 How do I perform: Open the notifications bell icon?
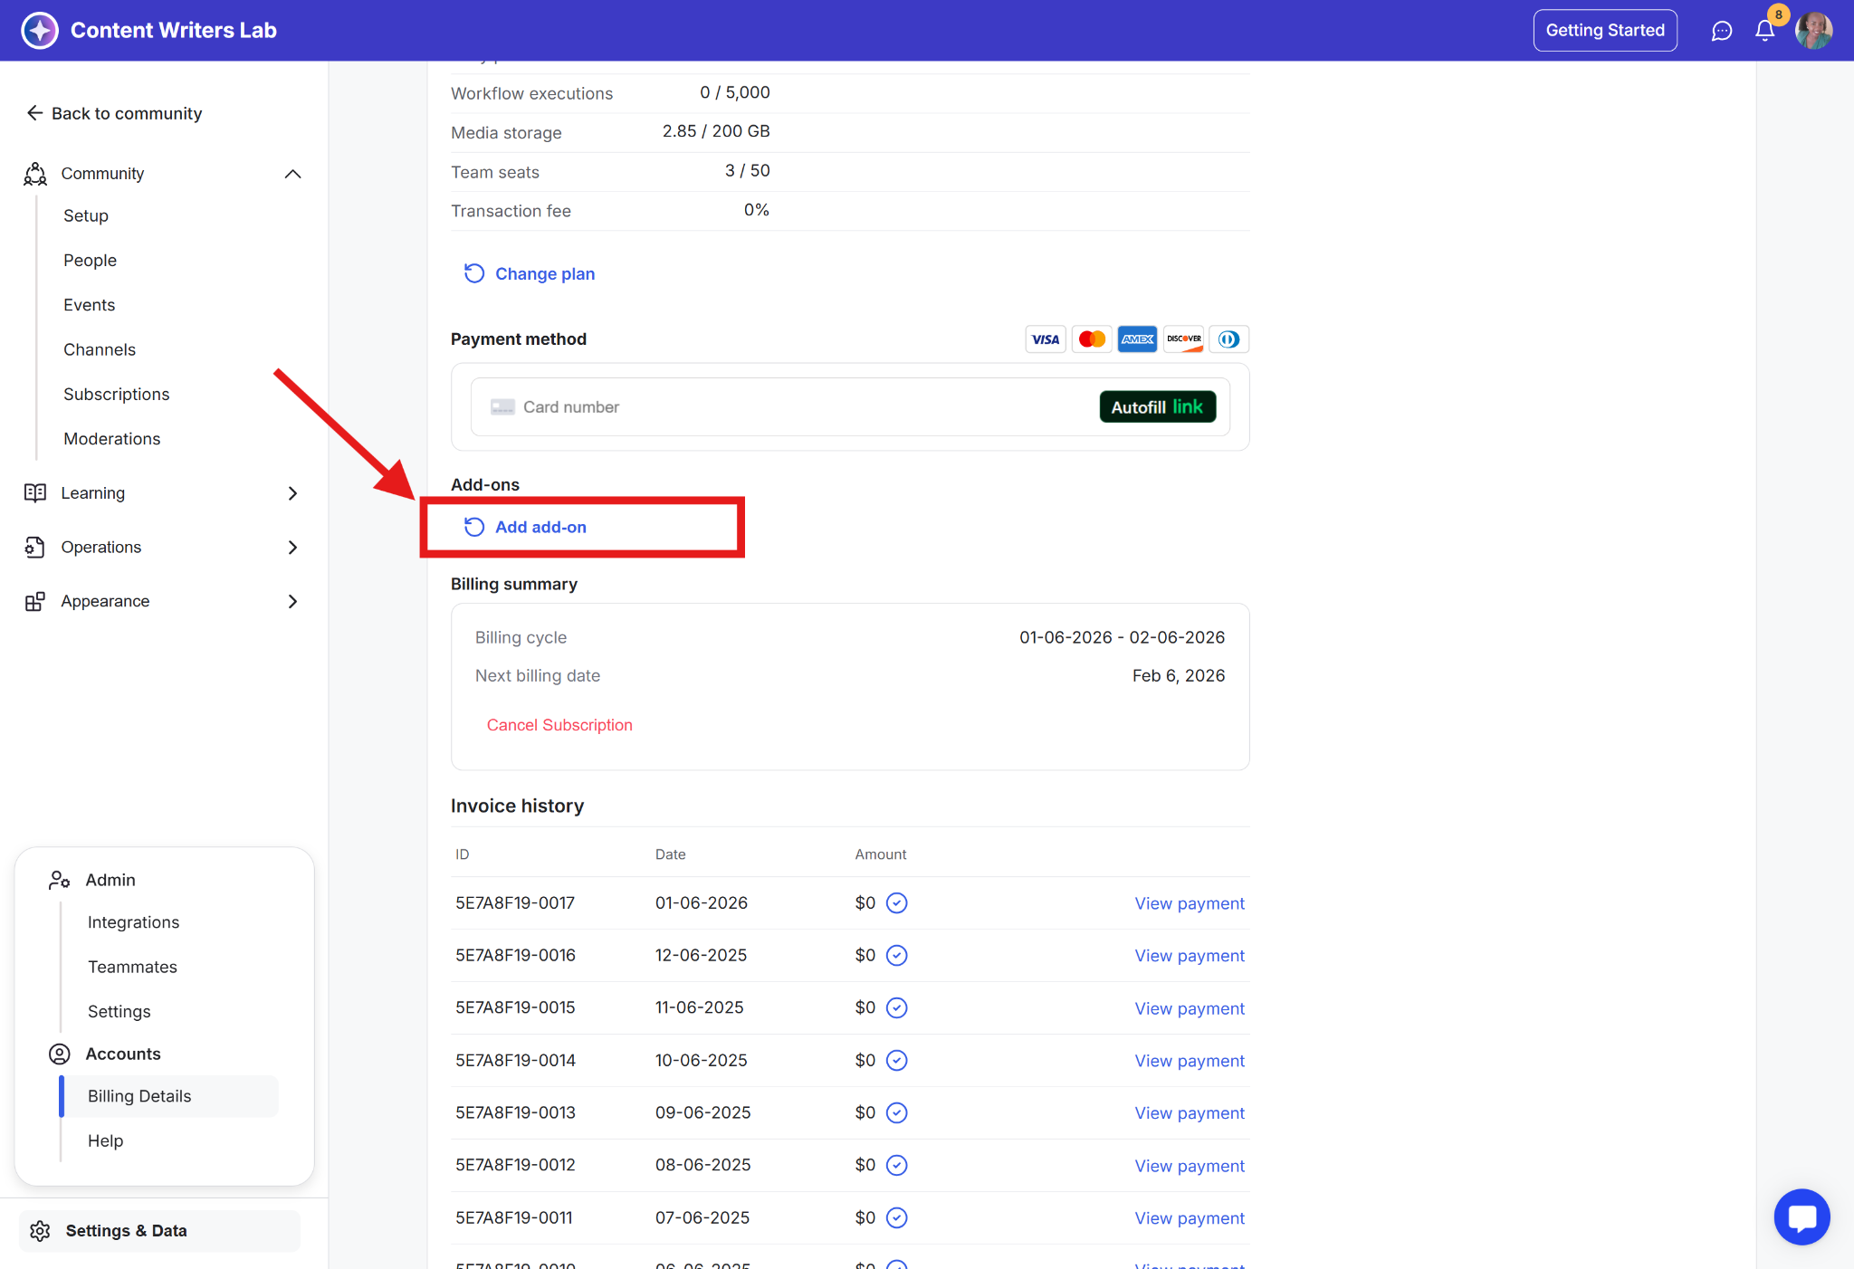pos(1764,31)
